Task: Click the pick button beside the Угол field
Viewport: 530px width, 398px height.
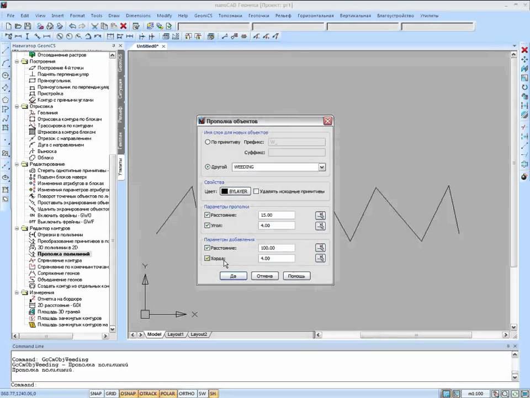Action: tap(320, 226)
